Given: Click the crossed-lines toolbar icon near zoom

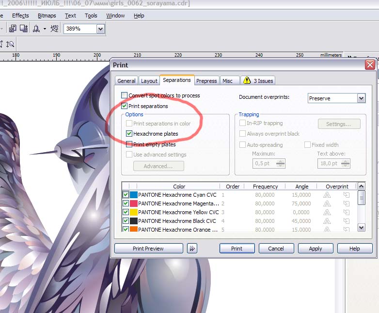Looking at the screenshot, I should pyautogui.click(x=54, y=29).
